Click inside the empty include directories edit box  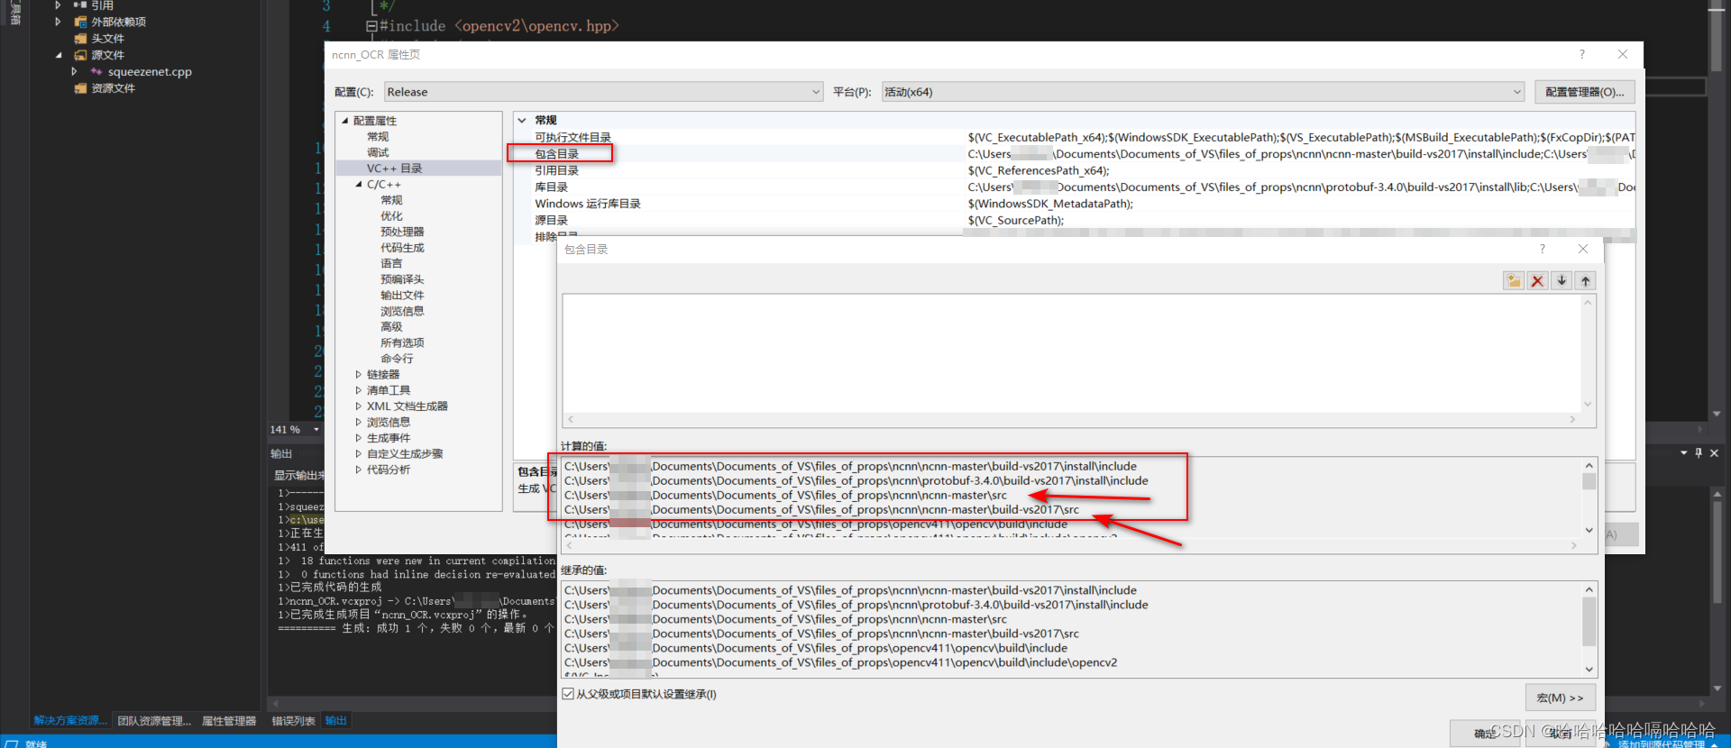(1071, 352)
